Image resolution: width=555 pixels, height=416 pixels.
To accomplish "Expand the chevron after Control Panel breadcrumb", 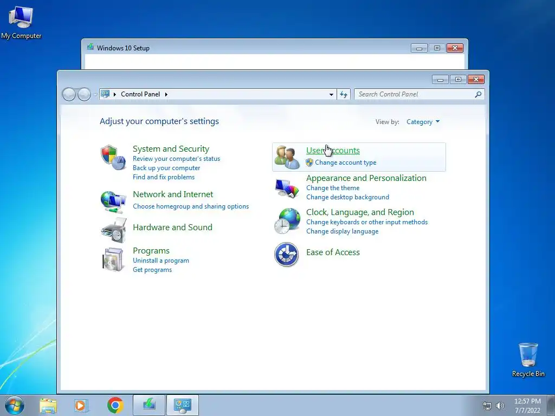I will 166,94.
